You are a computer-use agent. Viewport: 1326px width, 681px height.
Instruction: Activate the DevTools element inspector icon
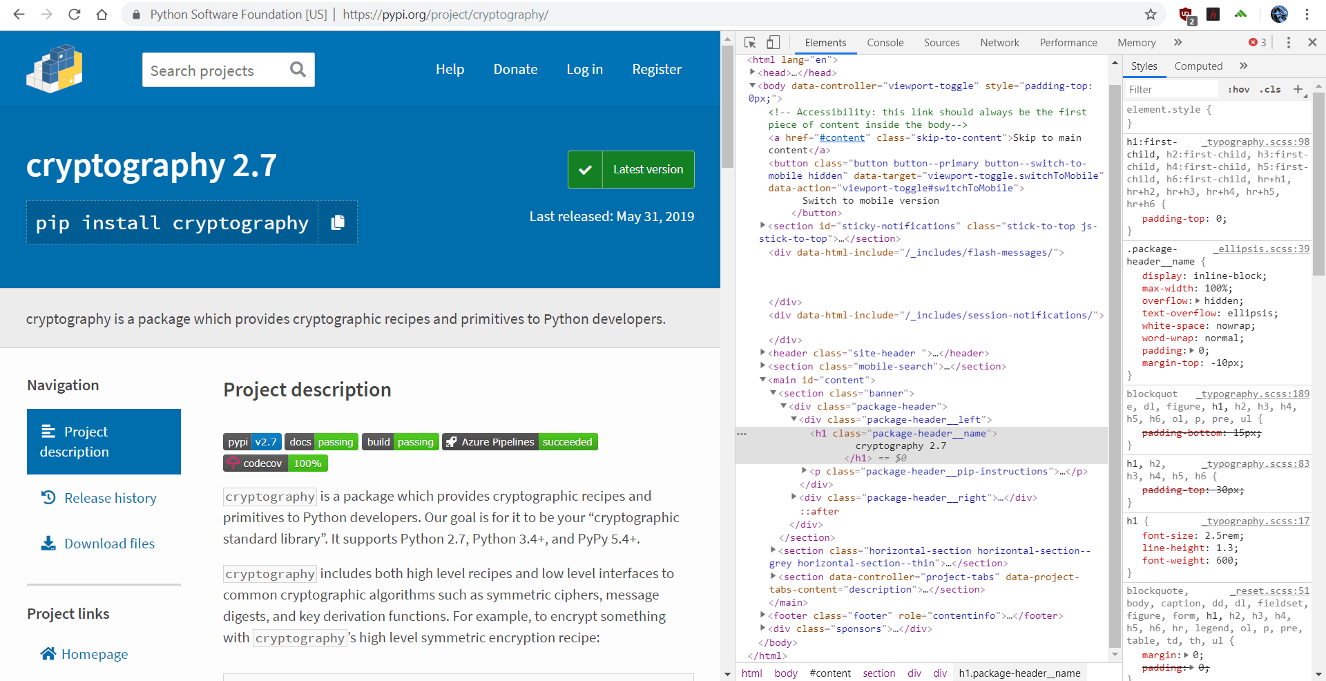[750, 42]
